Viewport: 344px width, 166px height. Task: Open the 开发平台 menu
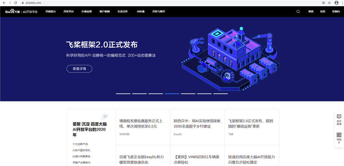pyautogui.click(x=69, y=12)
